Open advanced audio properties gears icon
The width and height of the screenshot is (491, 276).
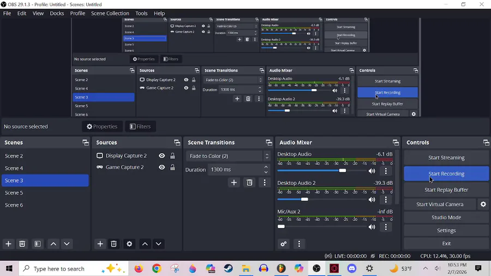pos(284,244)
